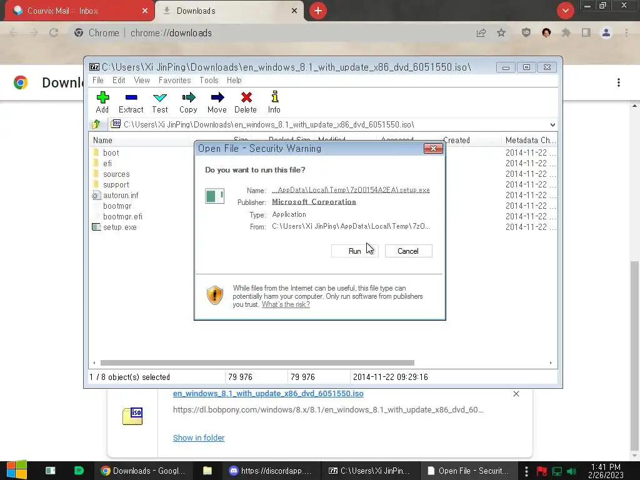Open the Discord taskbar item

pyautogui.click(x=270, y=471)
